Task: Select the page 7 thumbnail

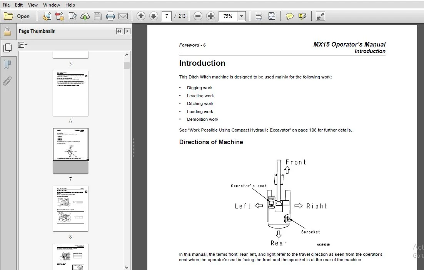Action: pyautogui.click(x=70, y=151)
